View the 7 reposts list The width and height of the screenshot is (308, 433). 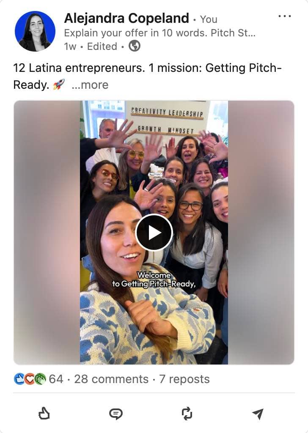(x=184, y=379)
